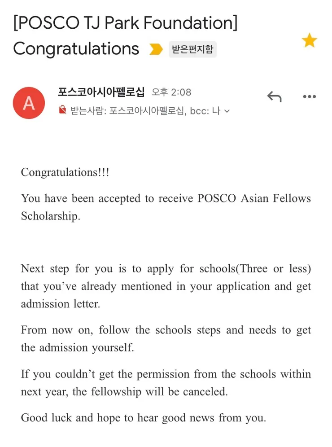Open the red sender avatar 'A'

[29, 103]
